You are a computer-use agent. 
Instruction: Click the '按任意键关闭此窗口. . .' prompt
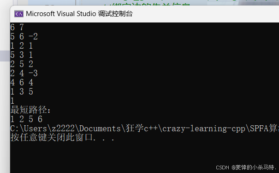click(x=62, y=137)
